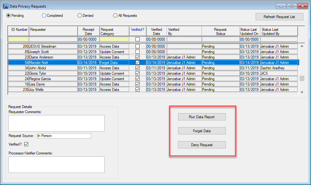Show All Requests radio option
311x185 pixels.
[115, 16]
